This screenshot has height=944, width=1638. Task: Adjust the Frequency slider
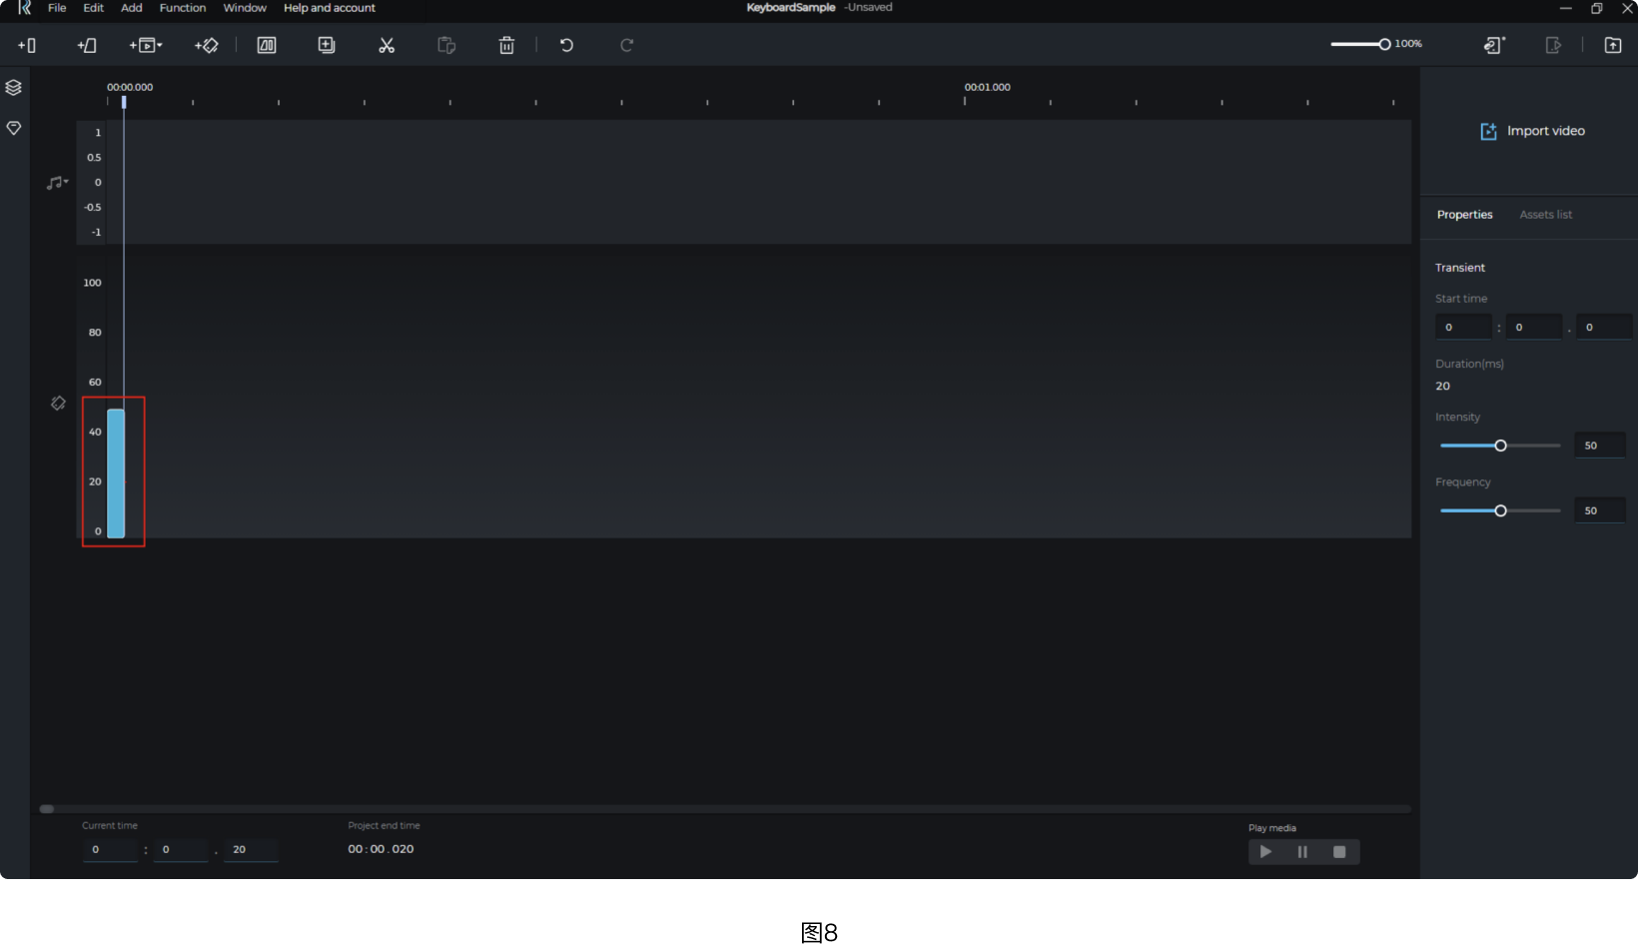pyautogui.click(x=1499, y=509)
